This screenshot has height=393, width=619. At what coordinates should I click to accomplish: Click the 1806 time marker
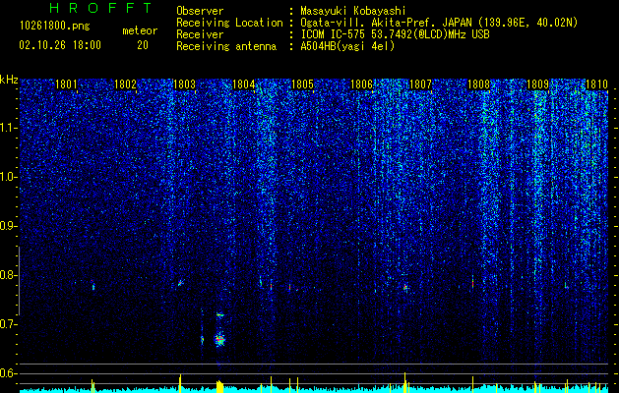point(361,84)
